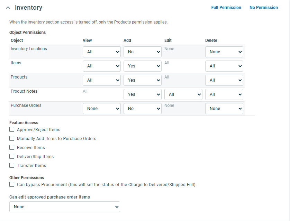
Task: Enable Approve/Reject Items checkbox
Action: 12,130
